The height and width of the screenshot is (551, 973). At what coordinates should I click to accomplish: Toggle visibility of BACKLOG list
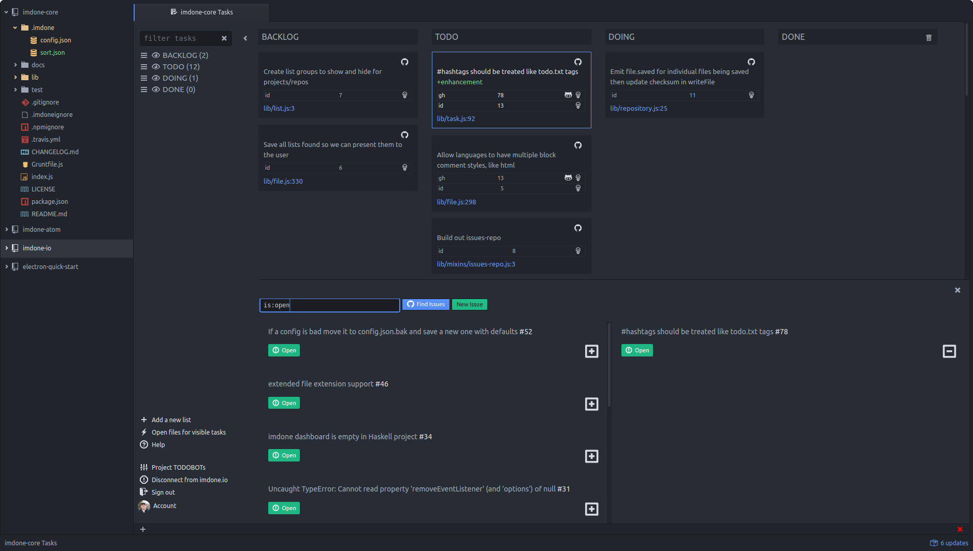click(155, 55)
